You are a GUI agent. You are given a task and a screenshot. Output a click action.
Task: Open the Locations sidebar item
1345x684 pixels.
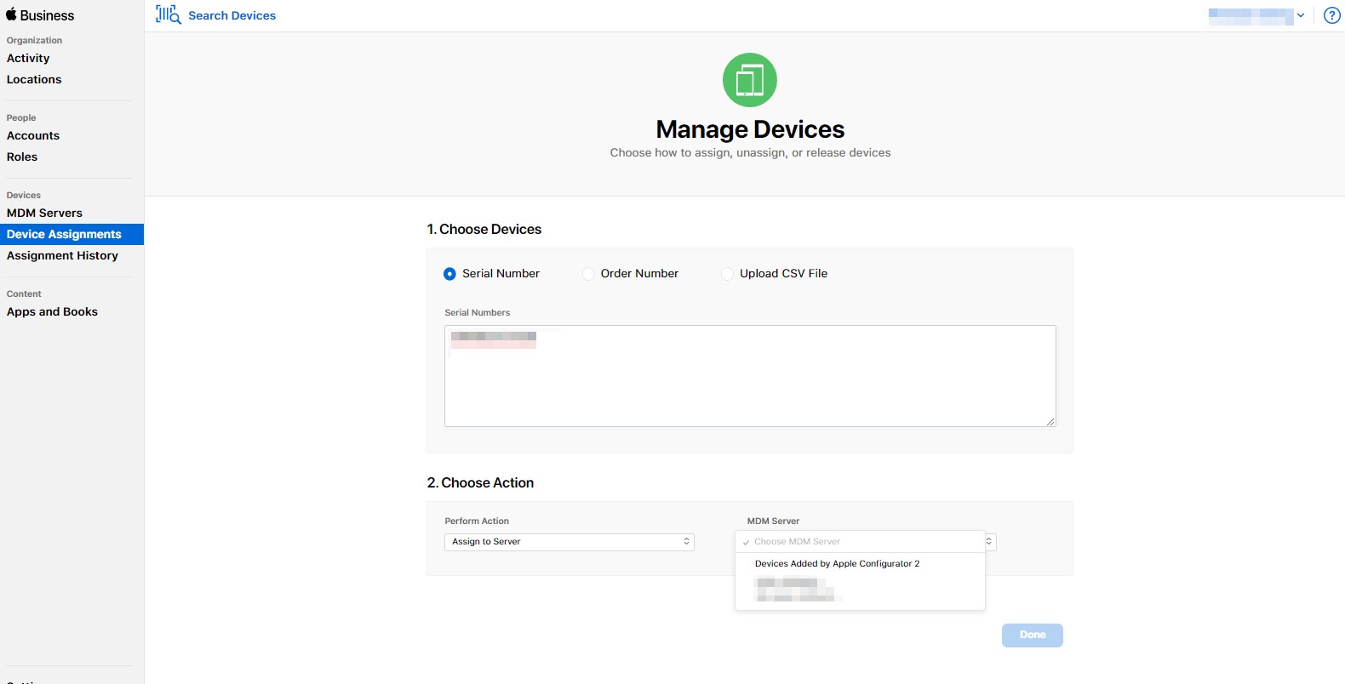click(x=34, y=79)
